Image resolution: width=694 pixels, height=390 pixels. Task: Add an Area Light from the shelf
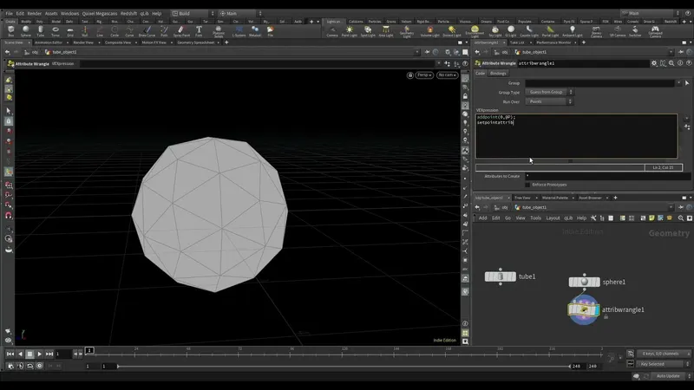[386, 31]
